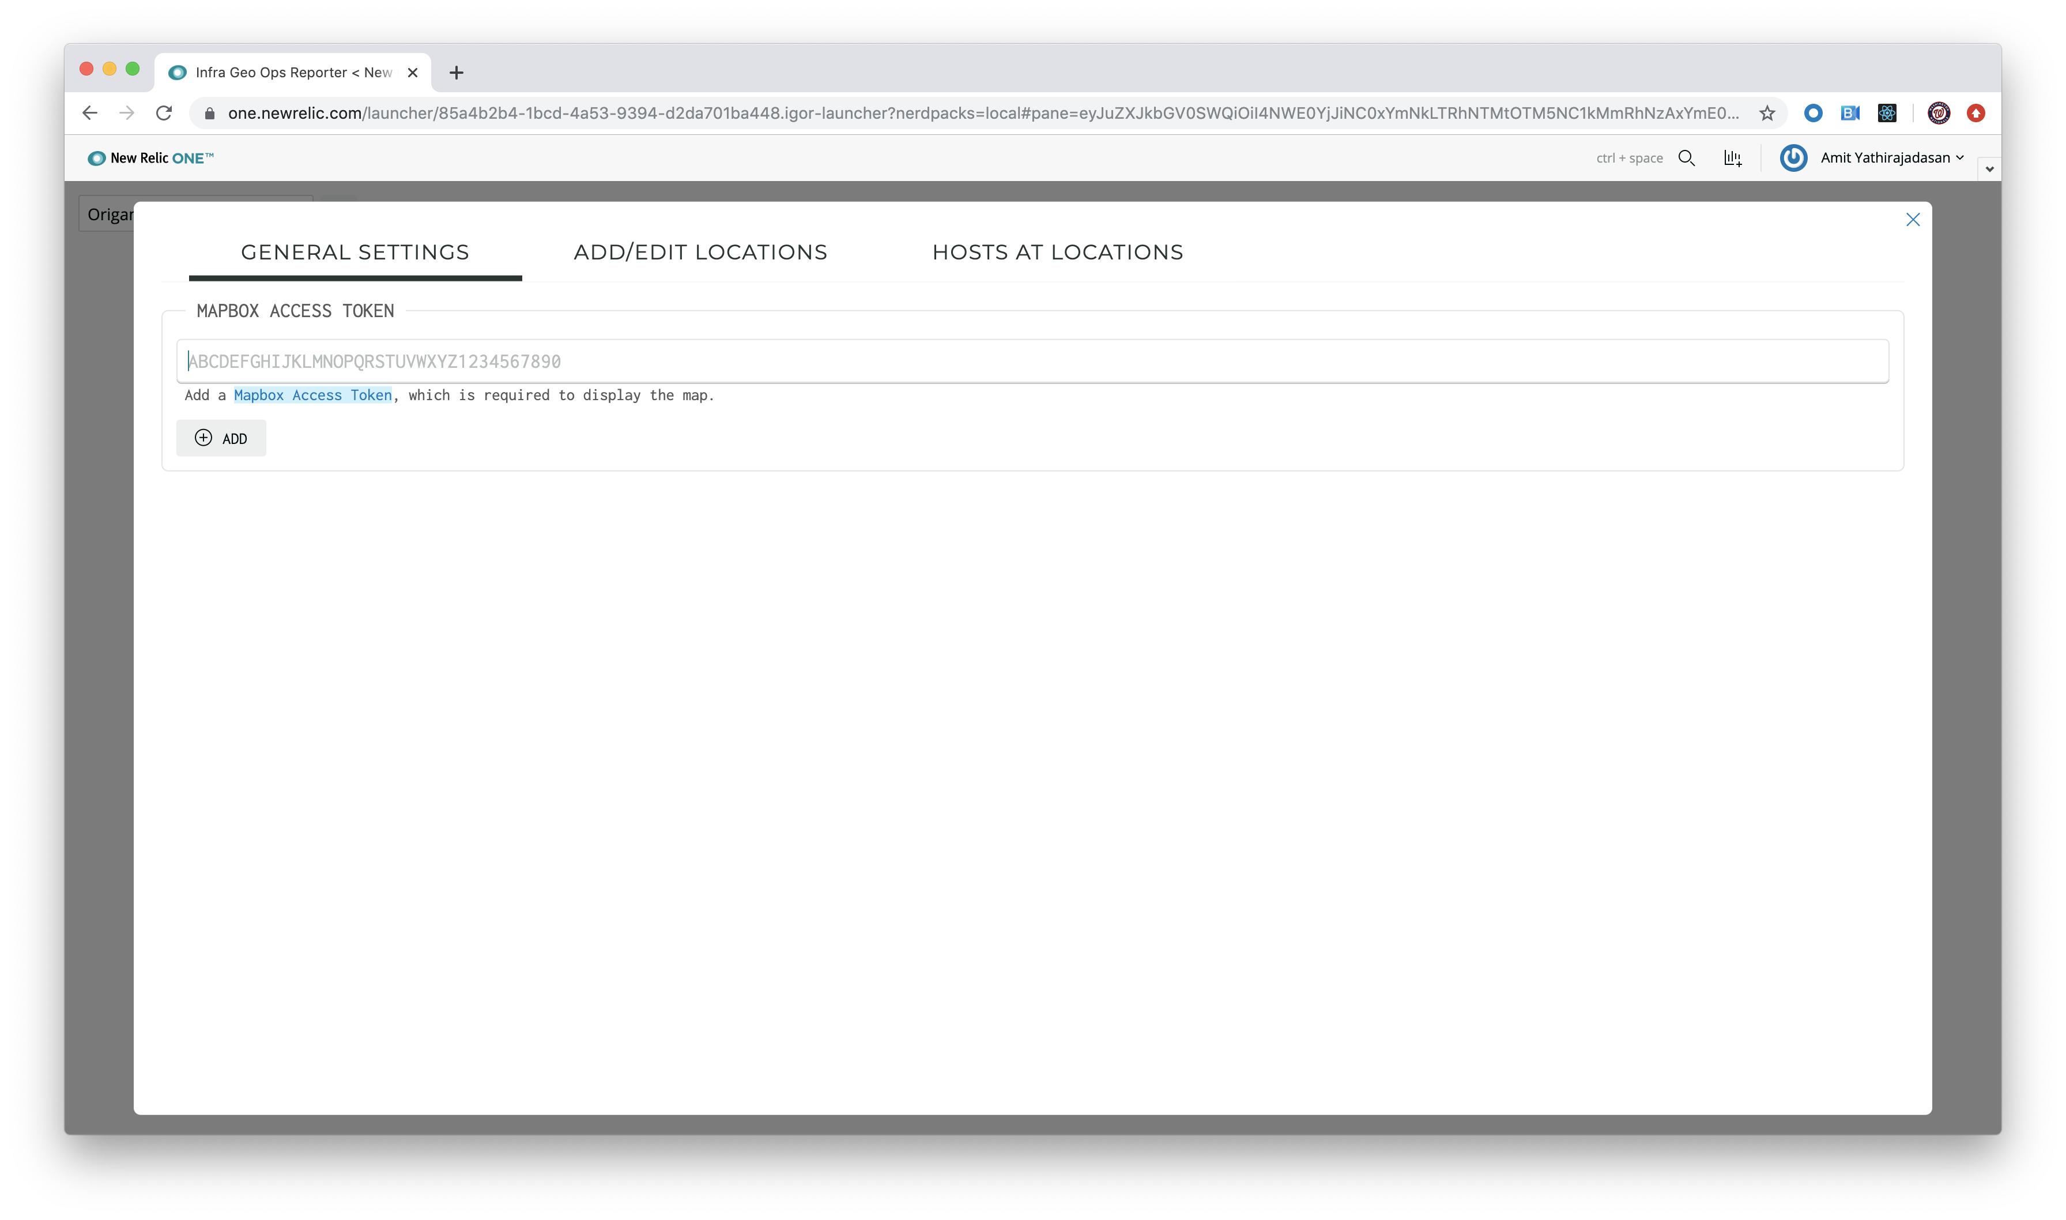This screenshot has height=1220, width=2066.
Task: Click the chart/metrics icon in top bar
Action: coord(1733,157)
